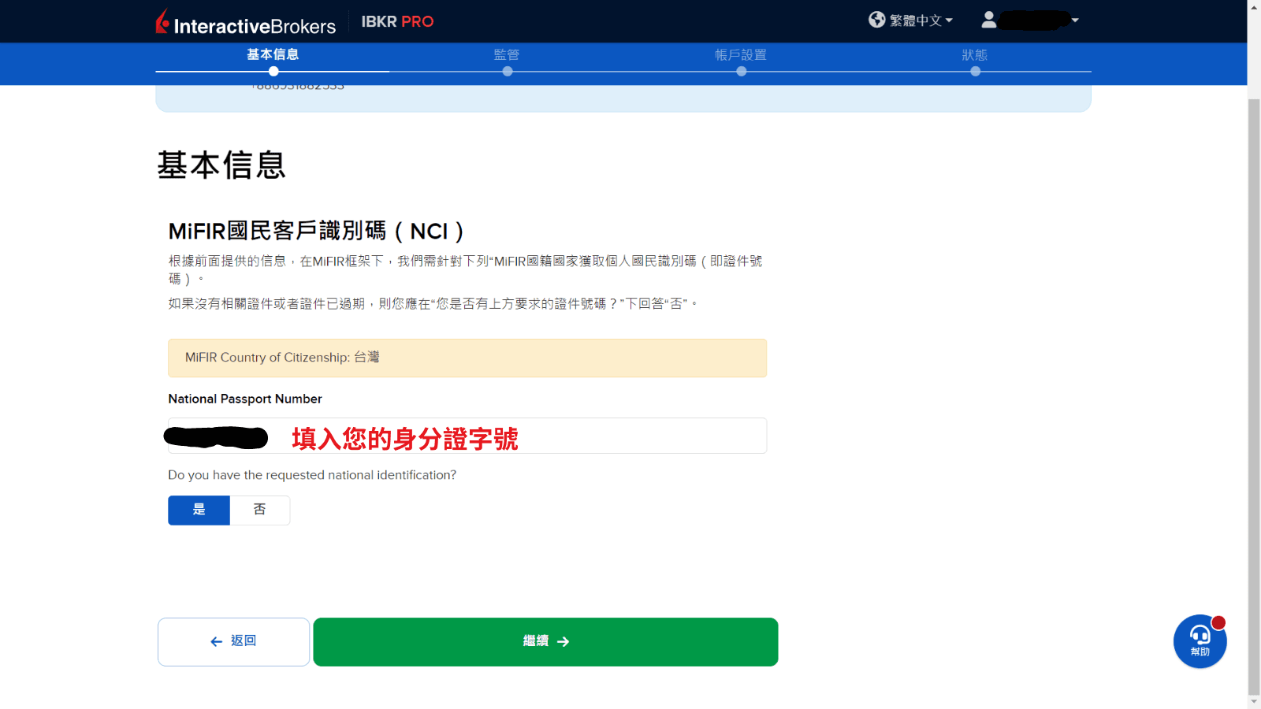Screen dimensions: 1261x709
Task: Select 是 for national identification question
Action: pos(198,510)
